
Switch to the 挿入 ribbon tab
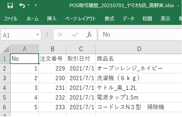pyautogui.click(x=52, y=19)
